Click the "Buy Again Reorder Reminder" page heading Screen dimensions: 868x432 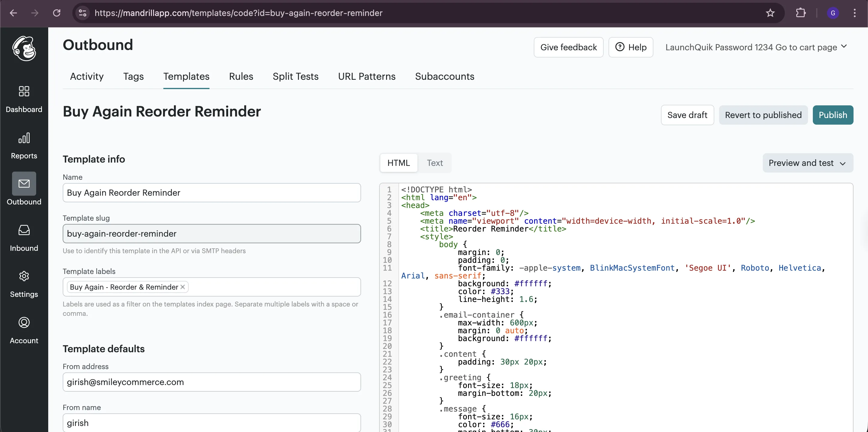[x=162, y=112]
